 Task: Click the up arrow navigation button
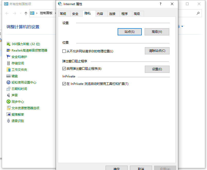(x=26, y=13)
